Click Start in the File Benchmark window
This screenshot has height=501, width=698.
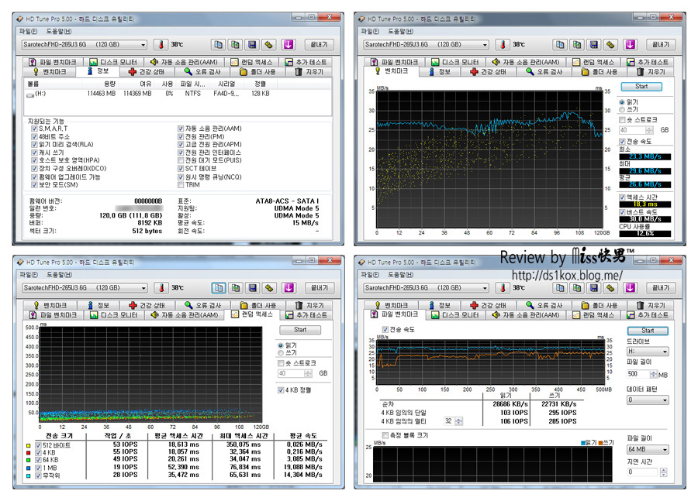tap(648, 331)
